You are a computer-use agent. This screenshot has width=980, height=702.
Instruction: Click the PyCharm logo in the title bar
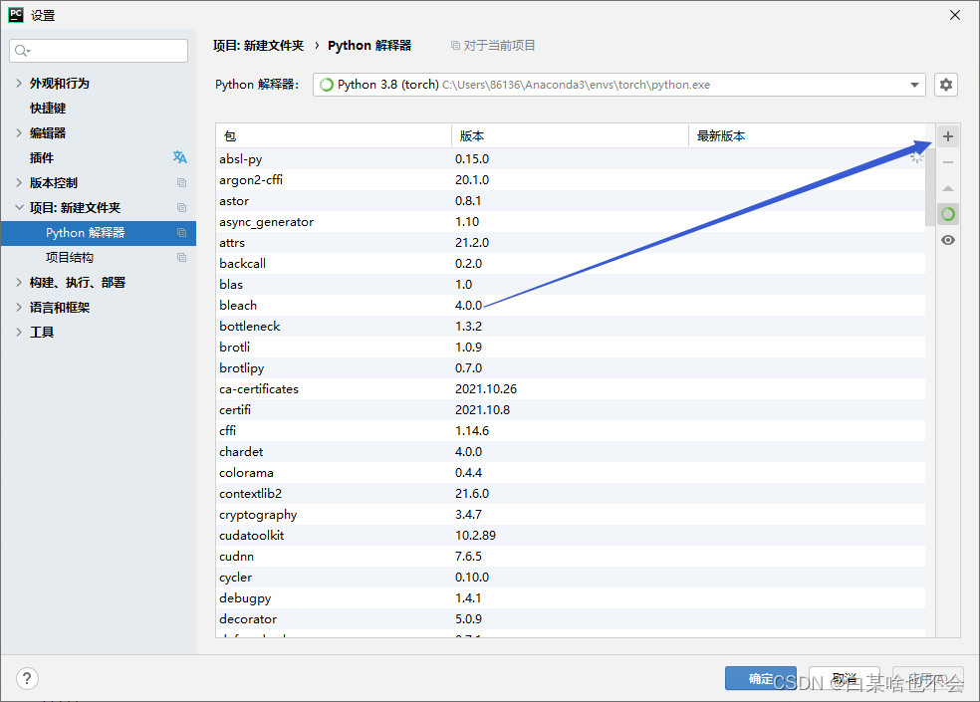(14, 14)
